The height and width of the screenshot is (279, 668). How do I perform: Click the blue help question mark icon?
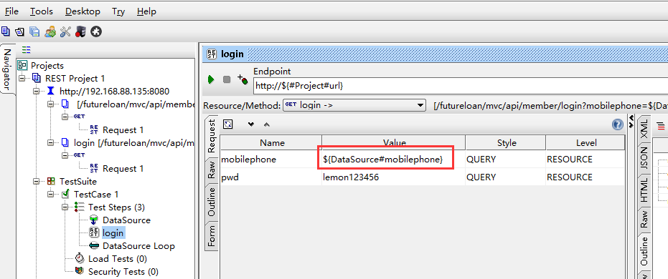tap(617, 124)
